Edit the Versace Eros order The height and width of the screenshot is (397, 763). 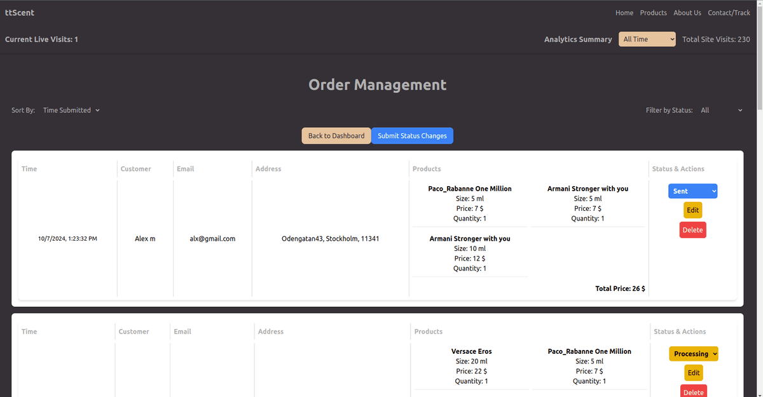tap(694, 373)
